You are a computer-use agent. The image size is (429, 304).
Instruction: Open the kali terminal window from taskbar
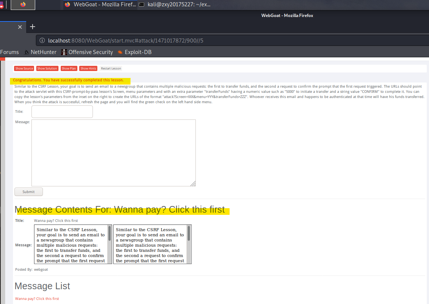(175, 4)
